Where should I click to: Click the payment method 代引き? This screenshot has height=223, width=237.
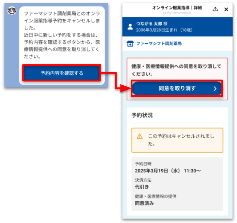141,187
